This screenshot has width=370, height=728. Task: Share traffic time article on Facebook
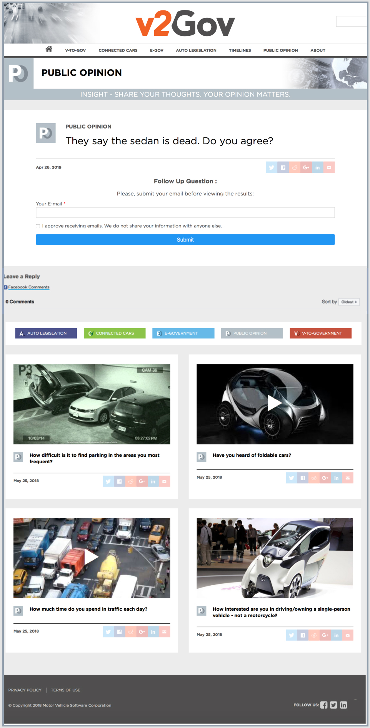pos(120,632)
